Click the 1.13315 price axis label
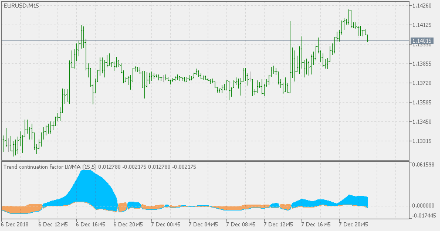The height and width of the screenshot is (231, 440). point(422,141)
